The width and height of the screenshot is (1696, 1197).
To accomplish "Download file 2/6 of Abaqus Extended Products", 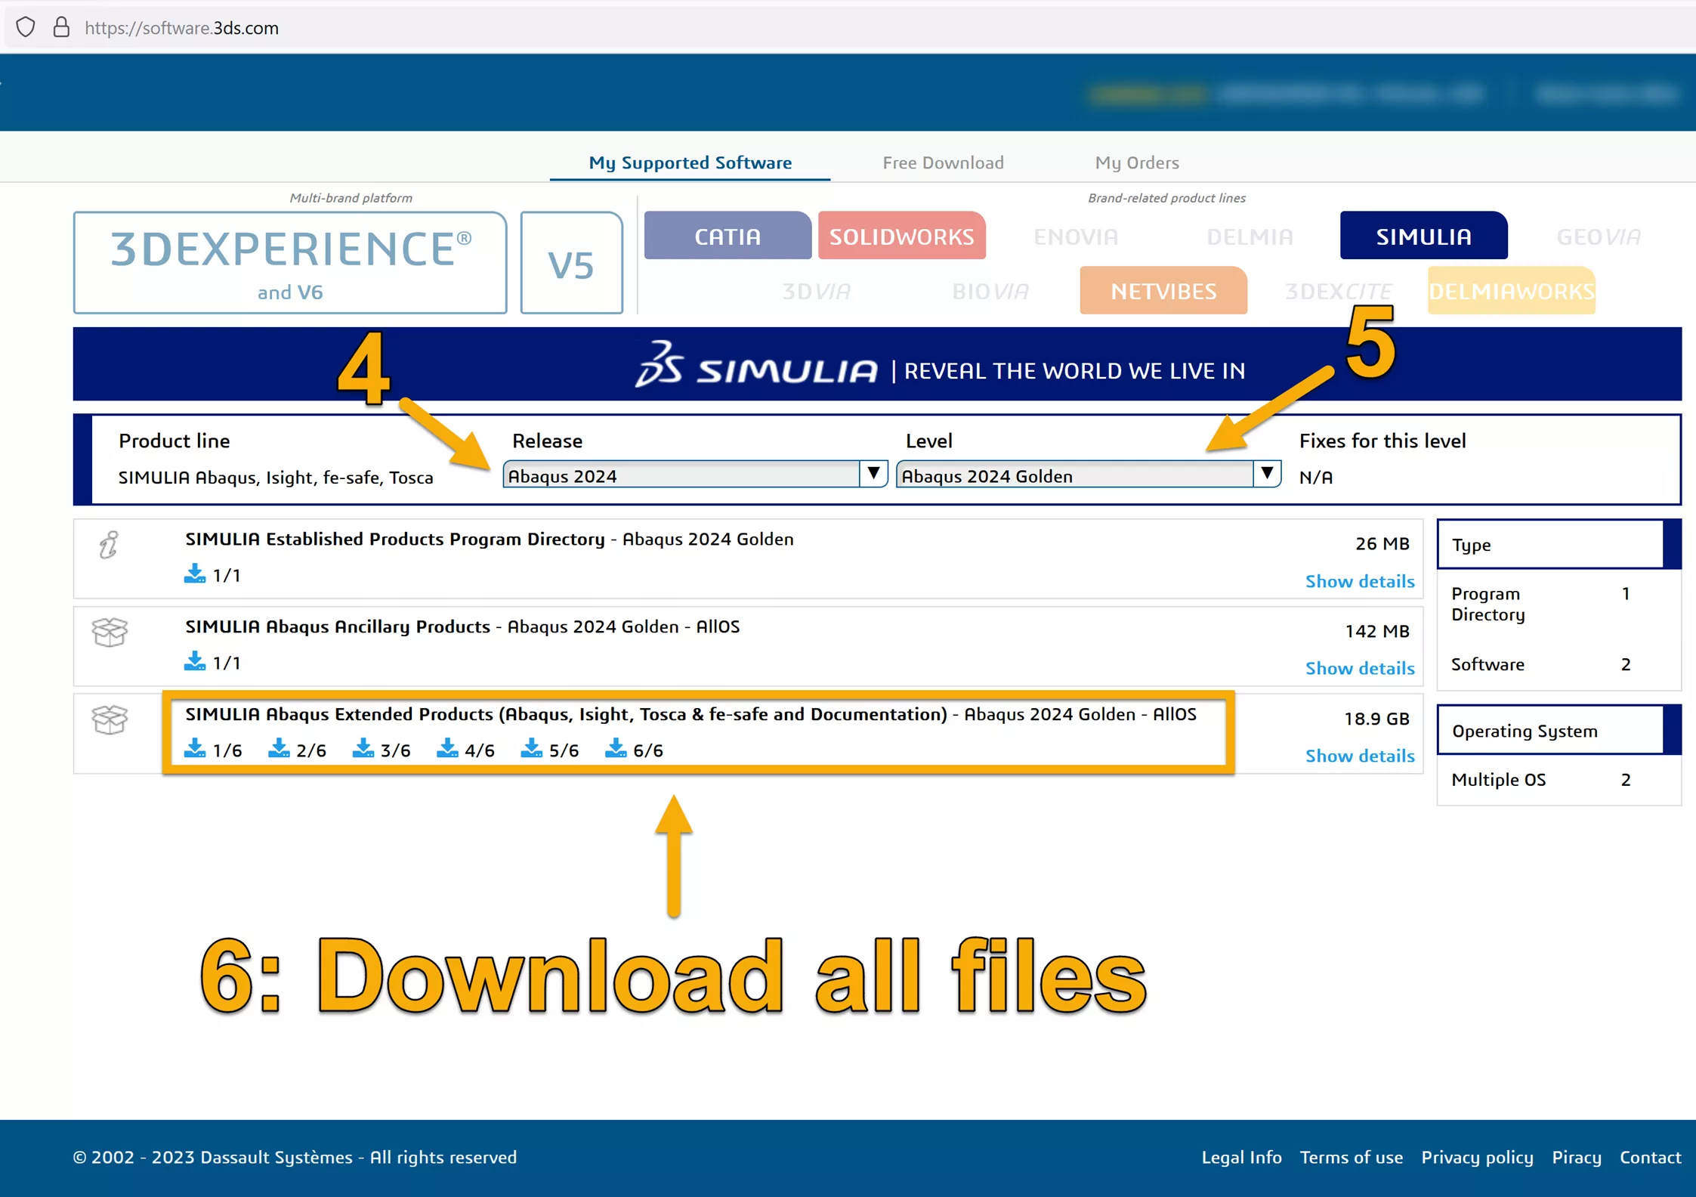I will point(297,749).
